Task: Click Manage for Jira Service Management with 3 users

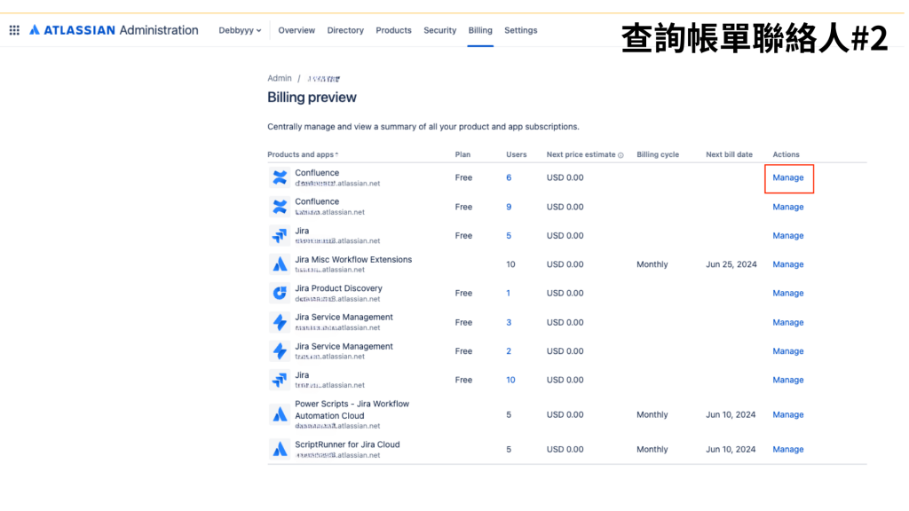Action: click(788, 322)
